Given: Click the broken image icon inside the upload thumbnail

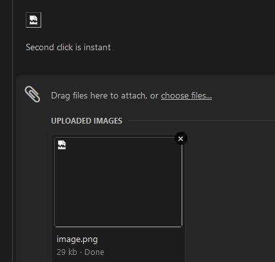Looking at the screenshot, I should pyautogui.click(x=62, y=145).
